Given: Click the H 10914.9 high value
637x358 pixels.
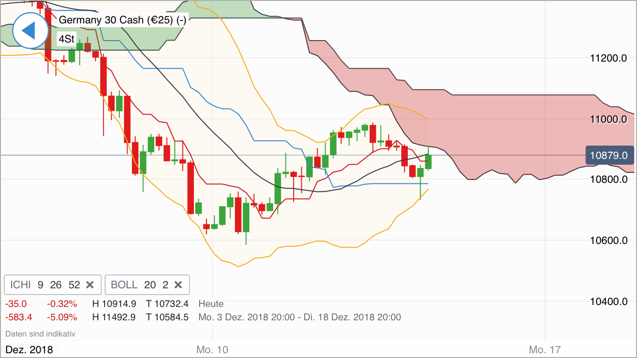Looking at the screenshot, I should (x=113, y=304).
